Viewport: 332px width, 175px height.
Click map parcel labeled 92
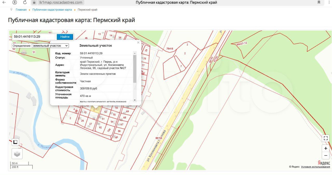coord(100,127)
